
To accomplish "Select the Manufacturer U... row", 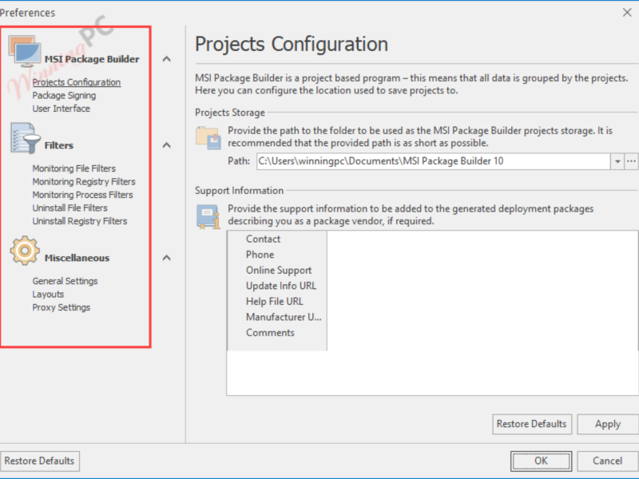I will tap(277, 317).
